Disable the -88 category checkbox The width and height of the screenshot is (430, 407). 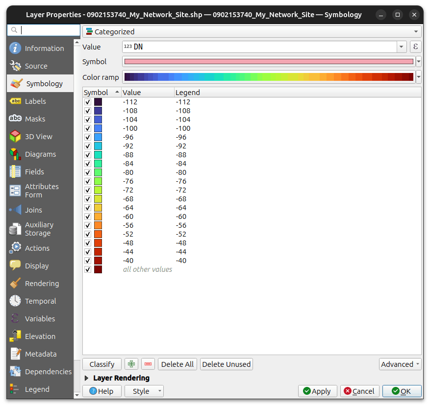click(88, 155)
